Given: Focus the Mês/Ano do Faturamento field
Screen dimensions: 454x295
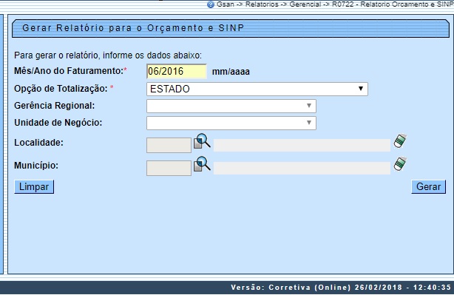Looking at the screenshot, I should coord(177,72).
